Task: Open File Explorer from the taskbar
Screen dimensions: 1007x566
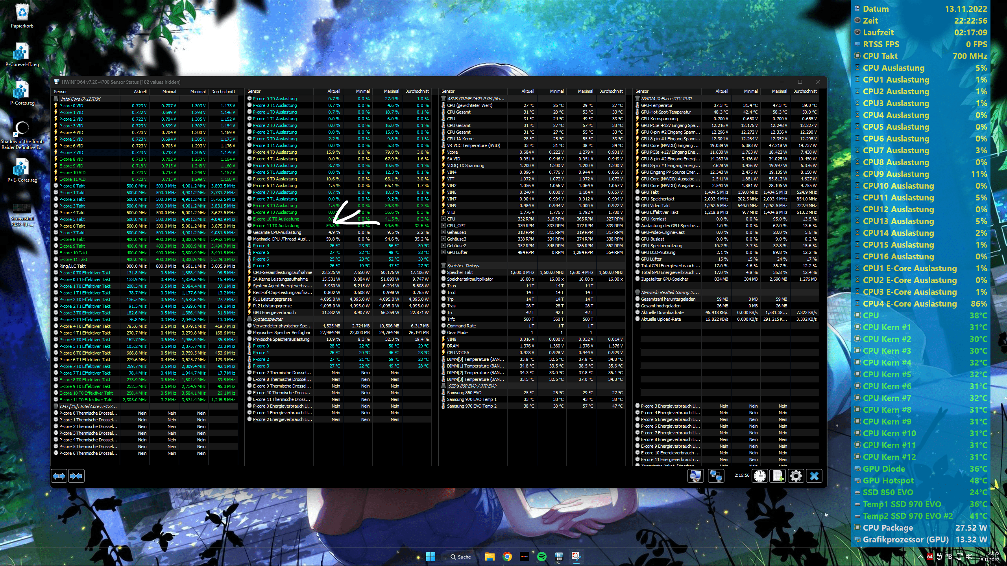Action: click(490, 557)
